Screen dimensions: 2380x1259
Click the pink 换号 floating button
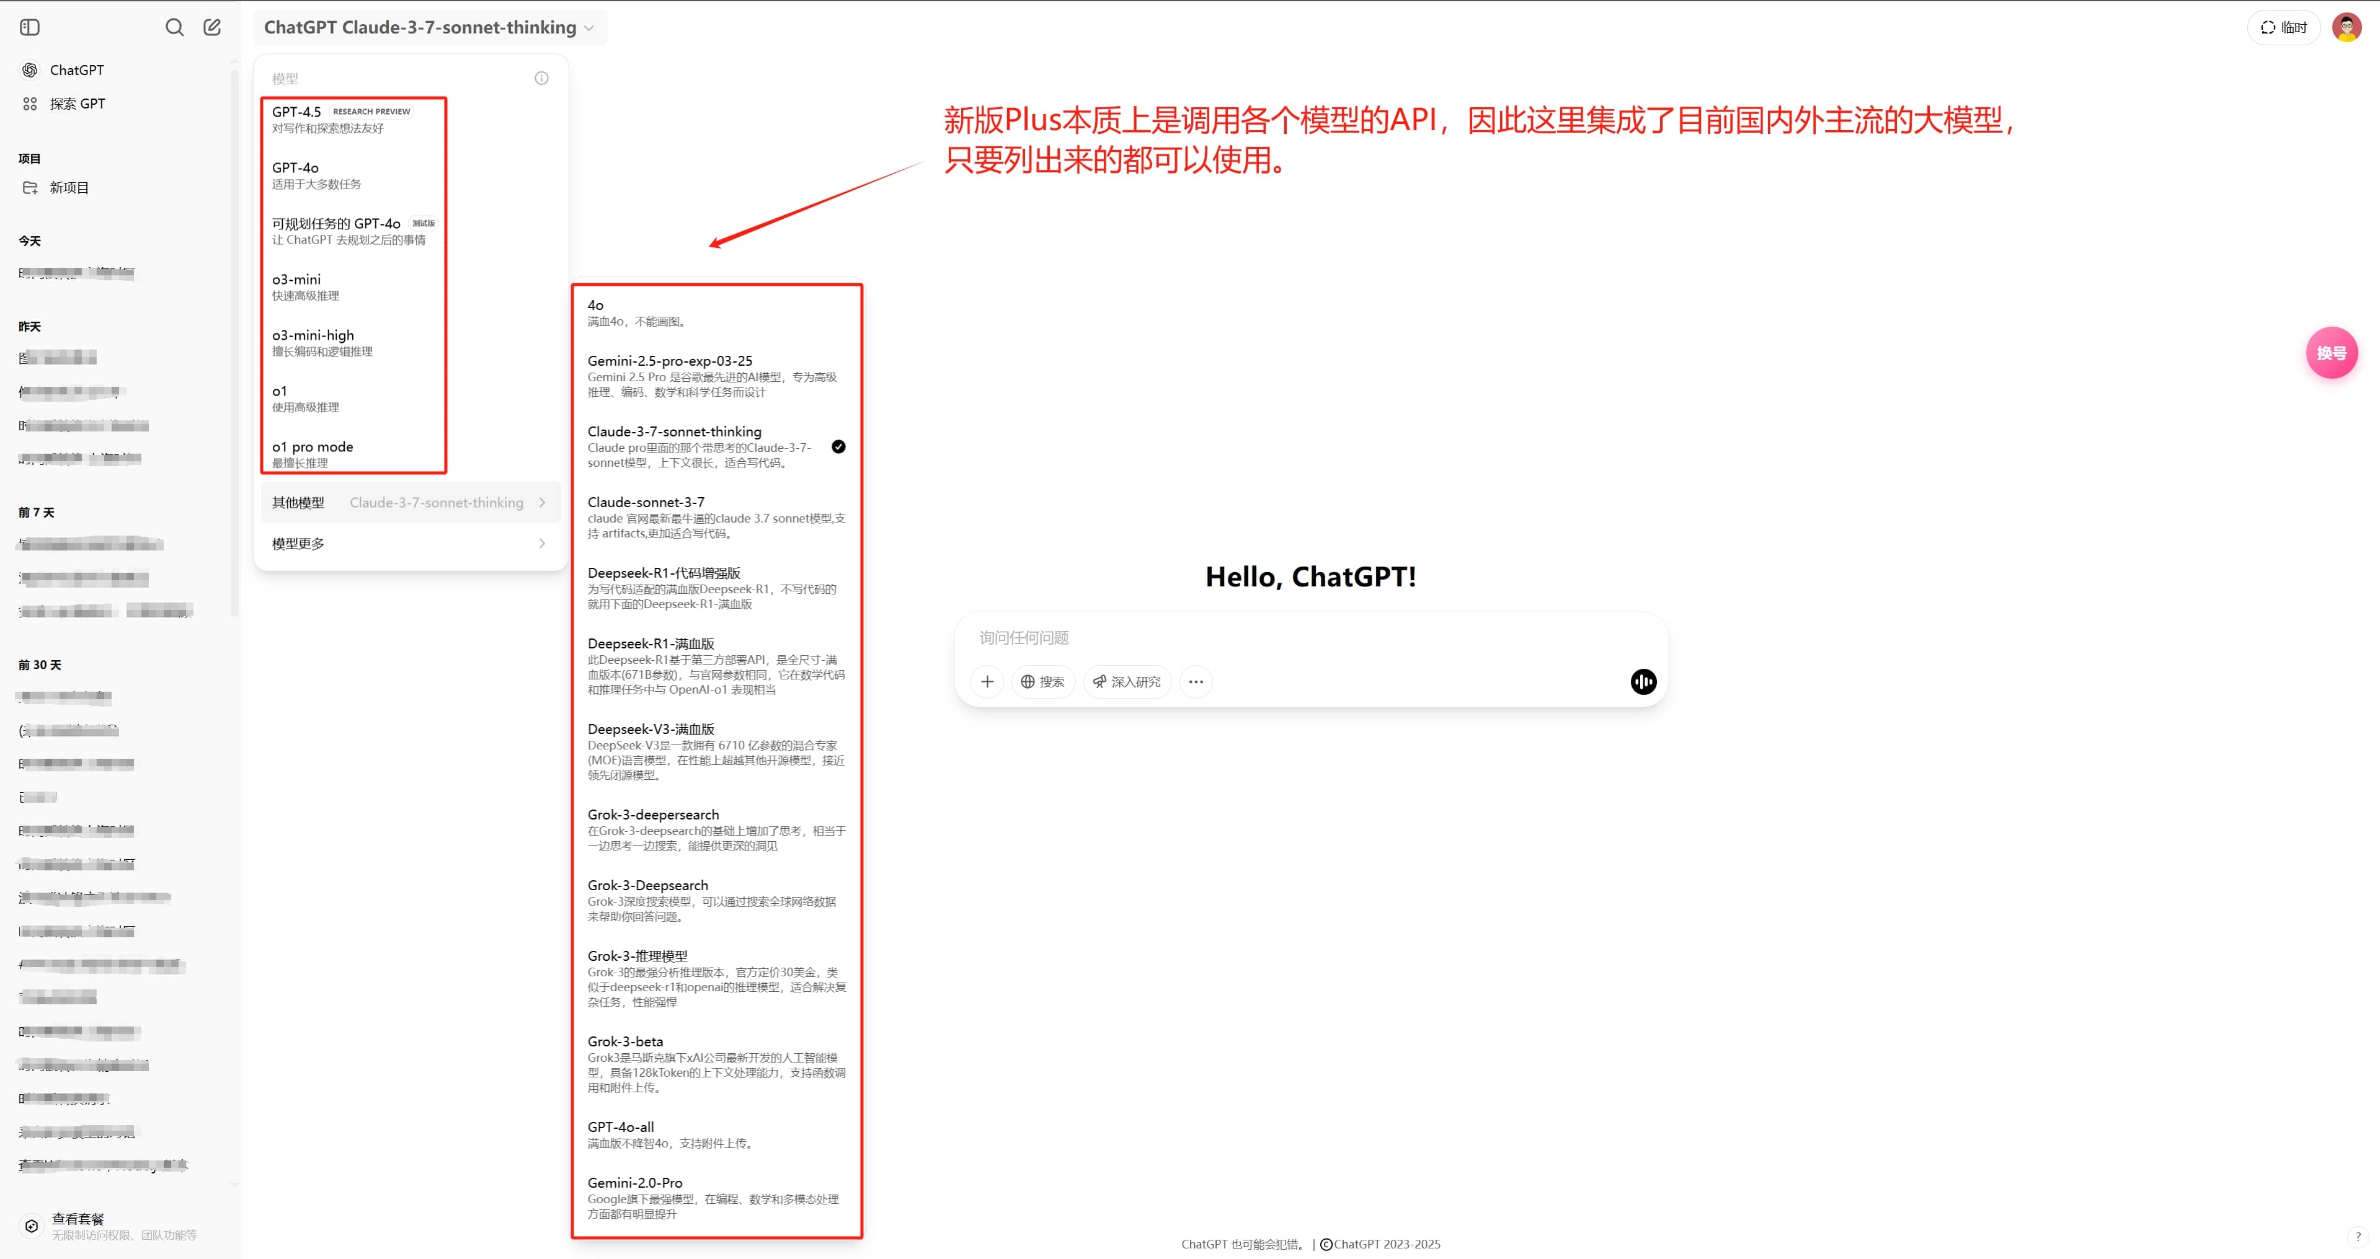tap(2331, 353)
